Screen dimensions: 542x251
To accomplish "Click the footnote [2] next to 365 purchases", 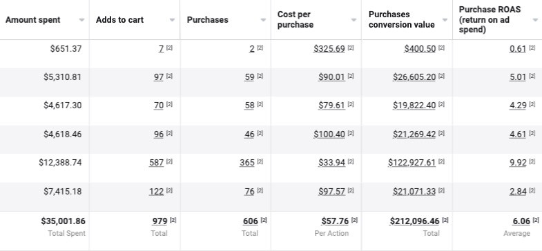I will coord(260,161).
